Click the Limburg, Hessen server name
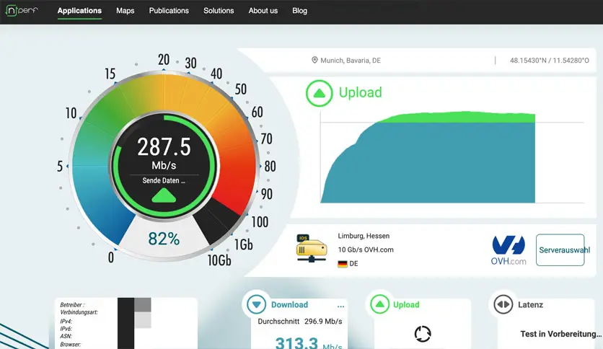This screenshot has width=603, height=349. pos(364,236)
